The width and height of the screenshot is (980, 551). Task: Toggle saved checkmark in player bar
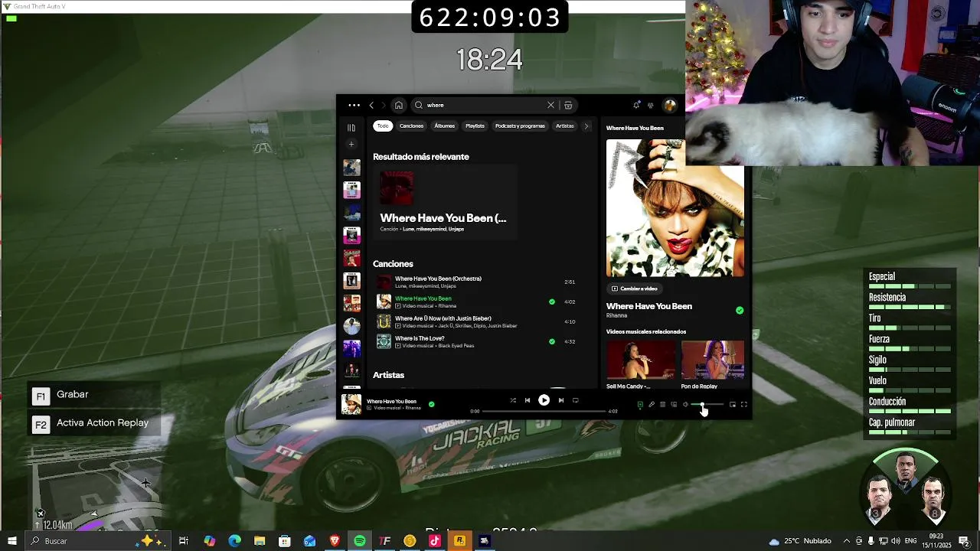(x=432, y=404)
